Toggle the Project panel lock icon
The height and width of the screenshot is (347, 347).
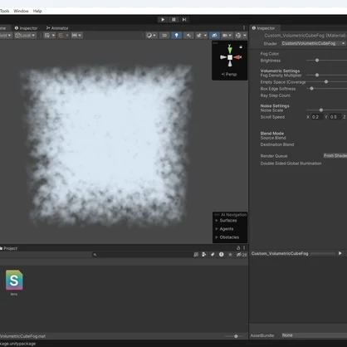(x=238, y=248)
